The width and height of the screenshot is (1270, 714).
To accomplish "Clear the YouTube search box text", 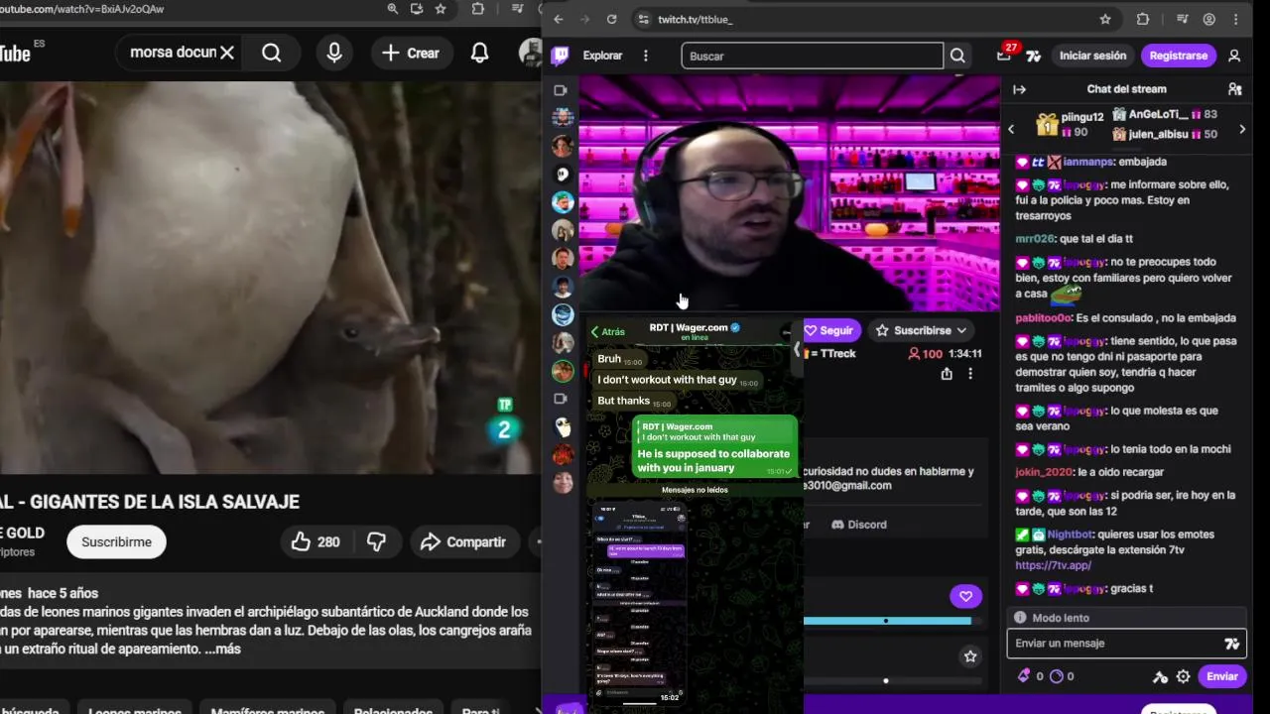I will pos(227,53).
